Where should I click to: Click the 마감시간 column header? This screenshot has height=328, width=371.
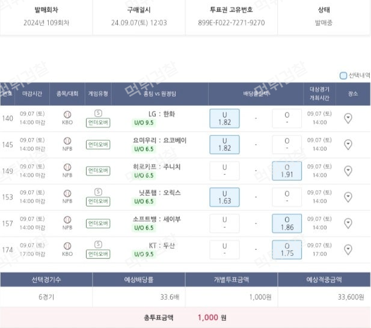(32, 94)
